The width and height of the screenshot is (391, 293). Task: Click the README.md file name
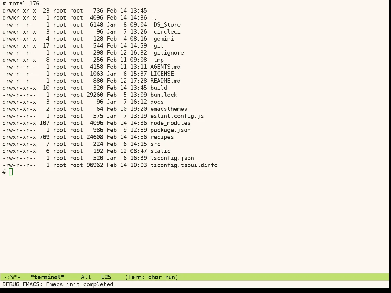coord(165,81)
